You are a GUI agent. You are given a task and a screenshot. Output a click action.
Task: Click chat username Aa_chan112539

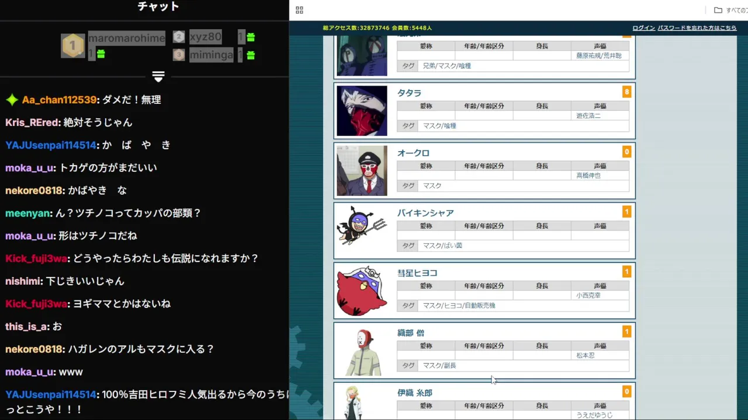(59, 100)
